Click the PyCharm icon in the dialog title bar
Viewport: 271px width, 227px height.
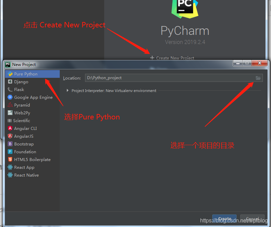click(x=8, y=65)
